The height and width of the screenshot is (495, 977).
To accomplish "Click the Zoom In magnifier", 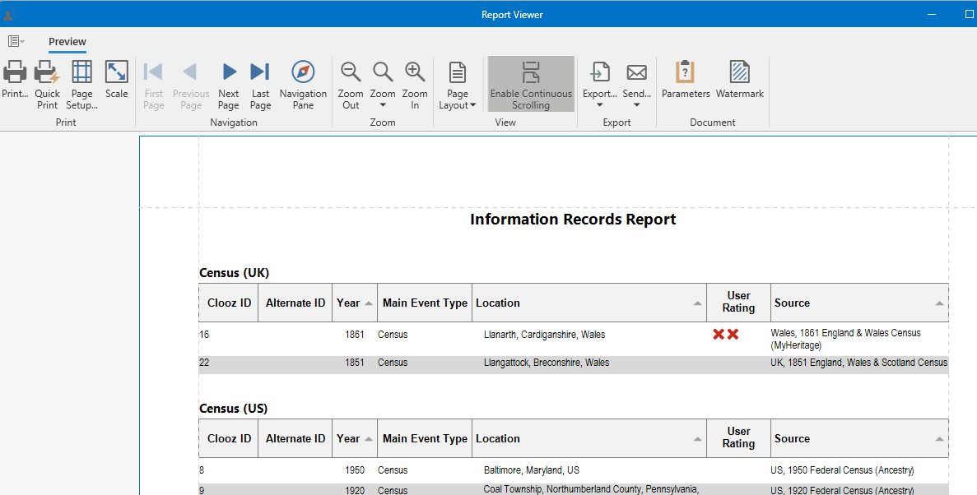I will coord(415,74).
